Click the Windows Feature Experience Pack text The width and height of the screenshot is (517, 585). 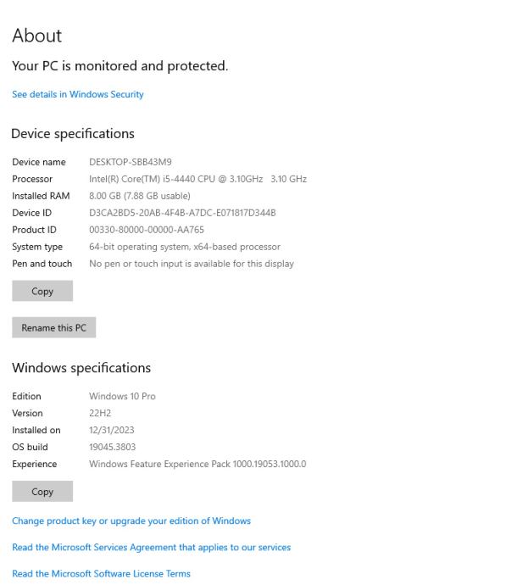(197, 464)
